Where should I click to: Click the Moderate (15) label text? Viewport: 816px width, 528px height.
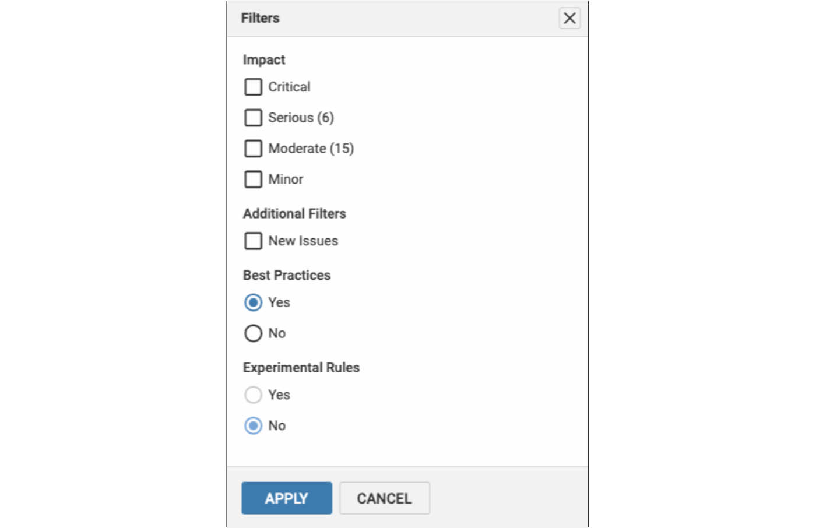pyautogui.click(x=311, y=148)
